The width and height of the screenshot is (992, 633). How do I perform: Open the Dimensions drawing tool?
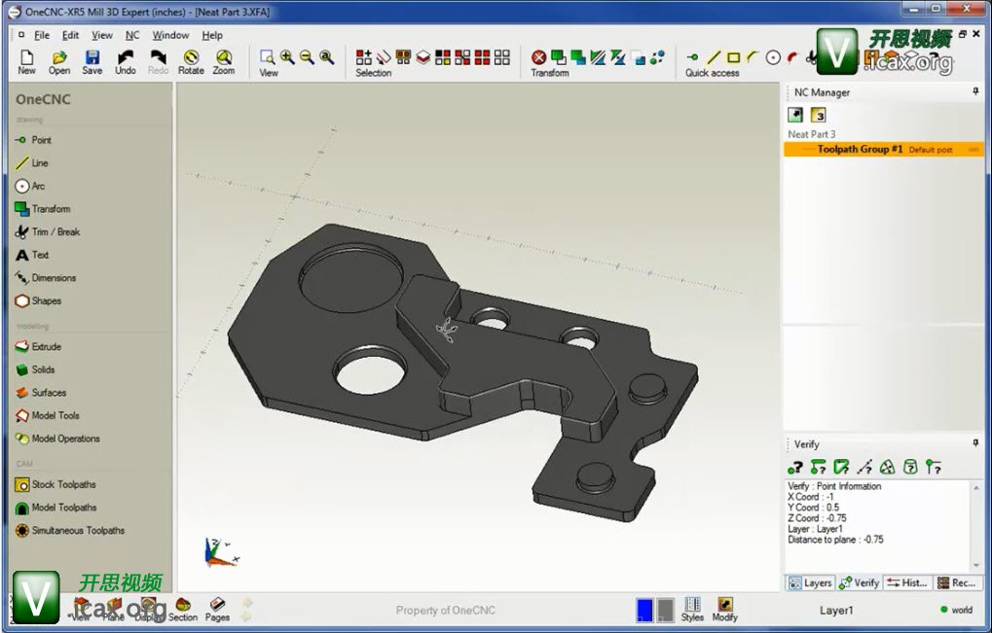click(x=53, y=278)
